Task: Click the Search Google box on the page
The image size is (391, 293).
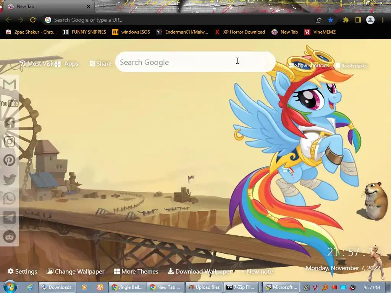Action: (x=195, y=62)
